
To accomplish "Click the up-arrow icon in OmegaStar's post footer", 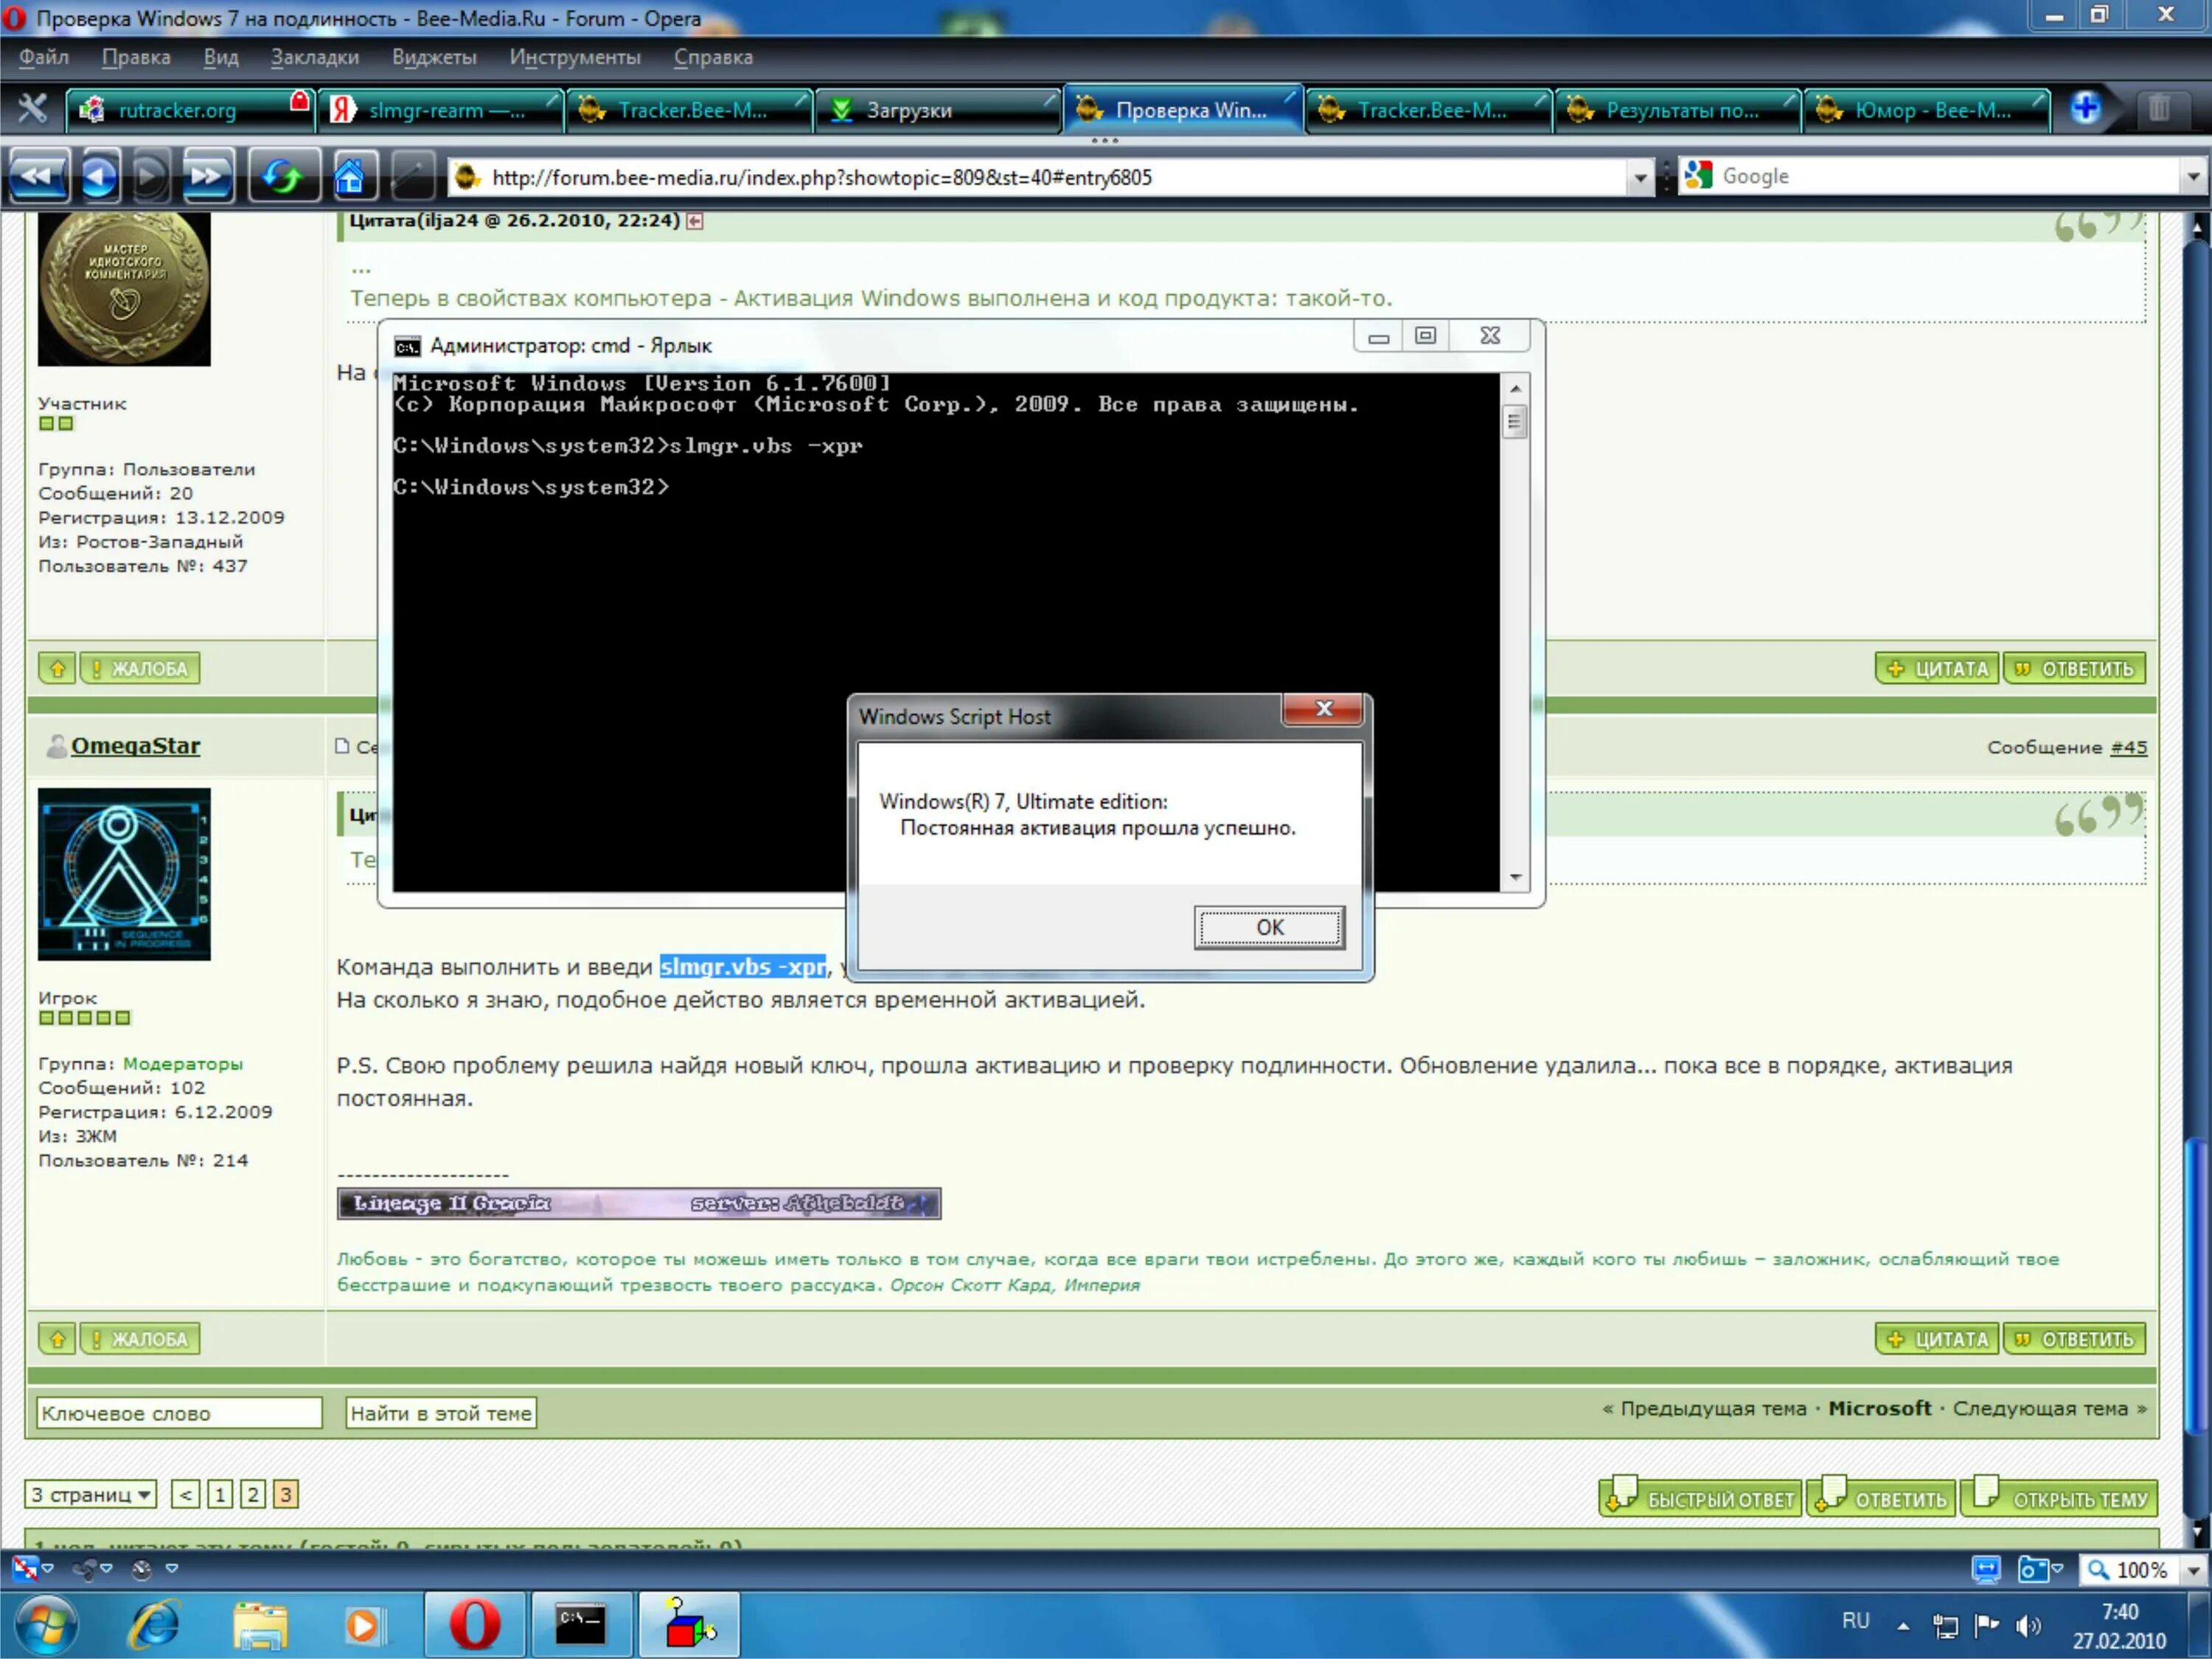I will (x=57, y=1338).
